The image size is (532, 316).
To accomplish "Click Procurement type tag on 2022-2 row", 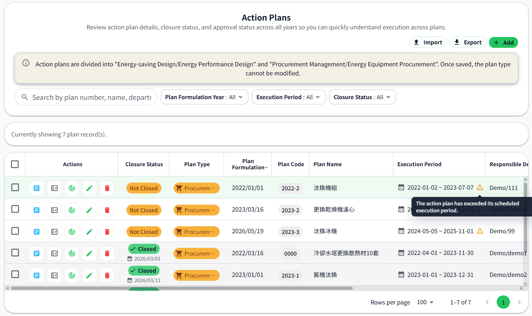I will [197, 188].
